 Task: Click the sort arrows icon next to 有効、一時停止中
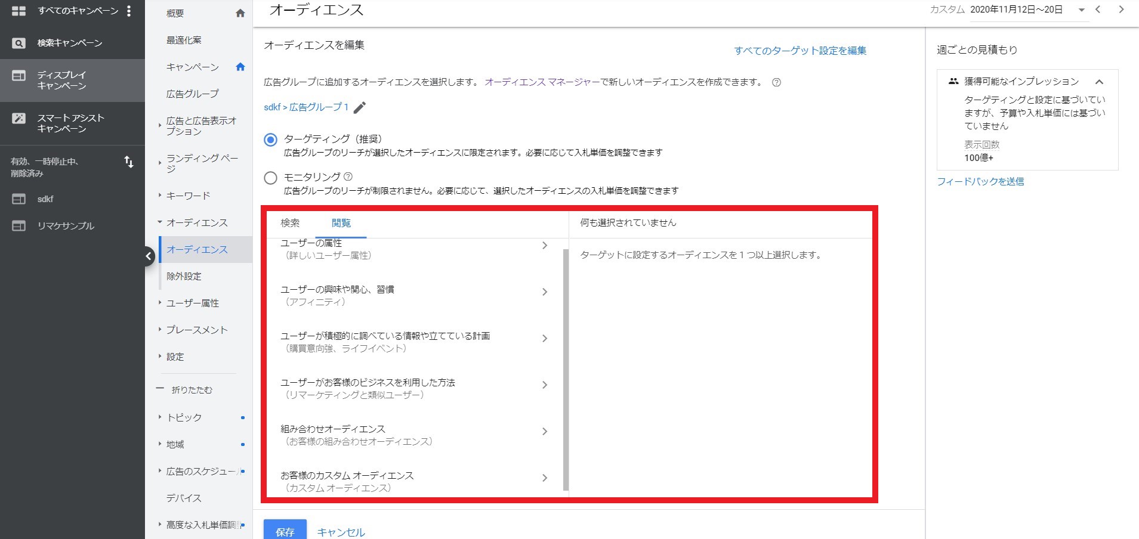(x=128, y=162)
